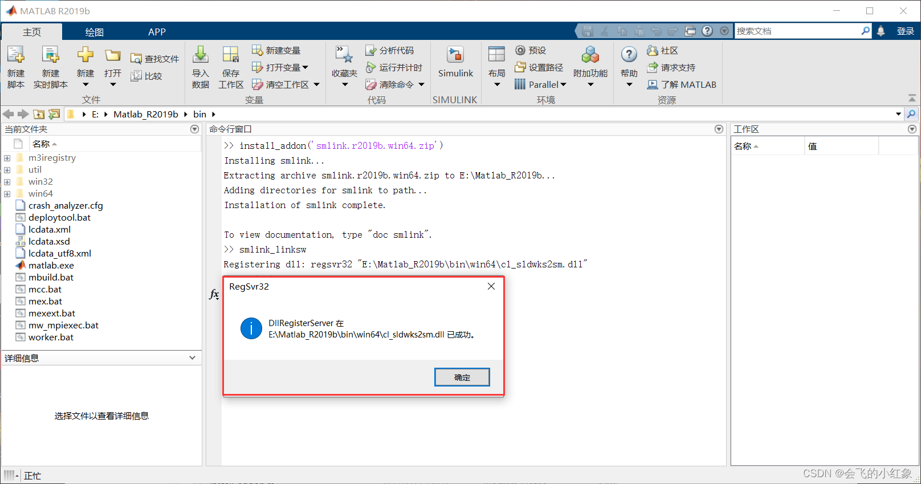Select worker.bat file
This screenshot has height=484, width=921.
(x=51, y=337)
